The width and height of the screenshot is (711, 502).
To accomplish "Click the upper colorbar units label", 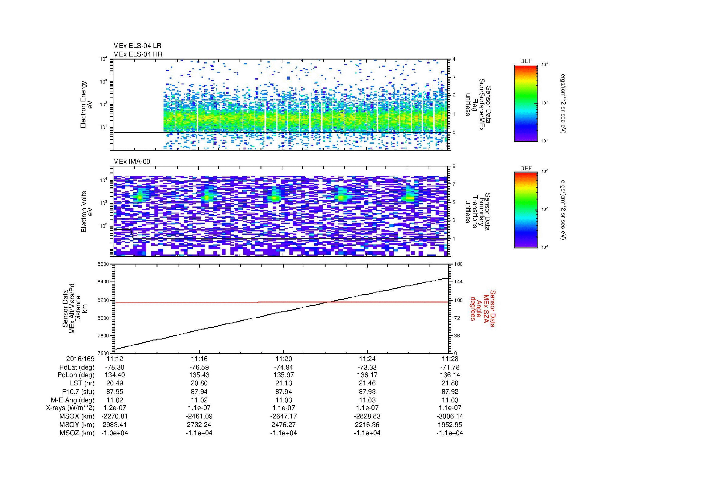I will point(564,104).
